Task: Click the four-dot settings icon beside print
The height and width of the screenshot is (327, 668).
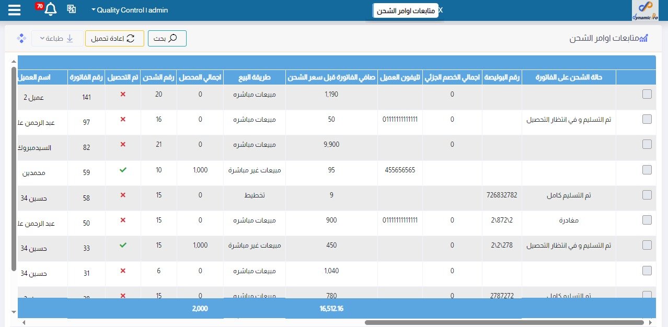Action: [21, 38]
